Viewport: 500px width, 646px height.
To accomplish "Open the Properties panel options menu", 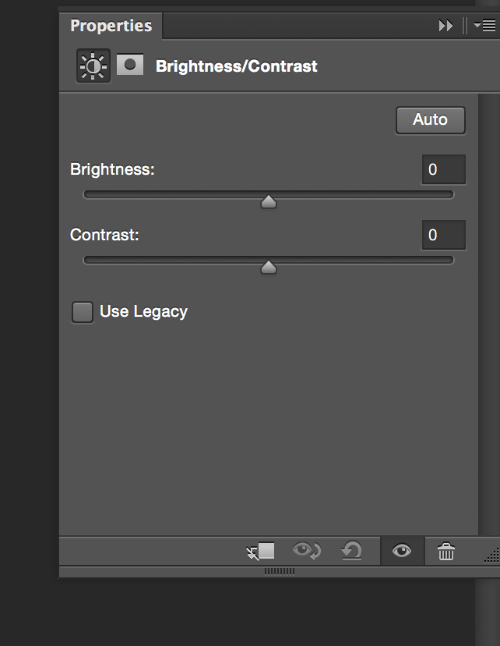I will (484, 26).
